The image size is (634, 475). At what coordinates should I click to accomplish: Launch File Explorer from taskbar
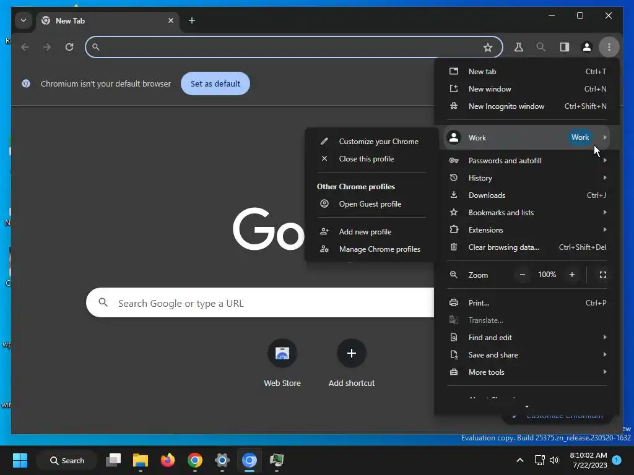[141, 460]
